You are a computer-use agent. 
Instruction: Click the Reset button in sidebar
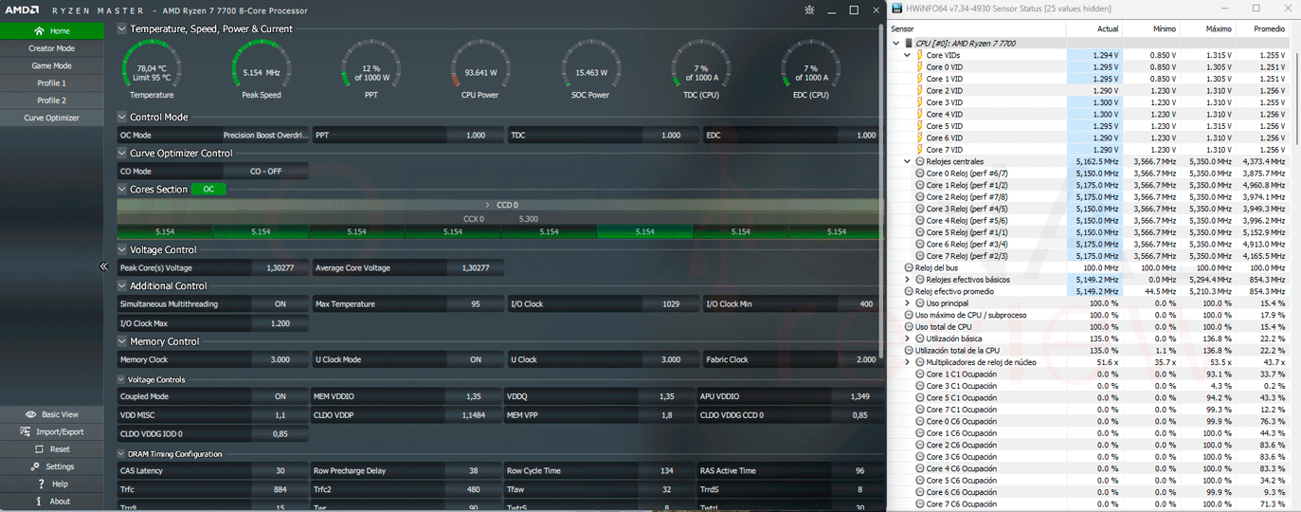pyautogui.click(x=51, y=449)
